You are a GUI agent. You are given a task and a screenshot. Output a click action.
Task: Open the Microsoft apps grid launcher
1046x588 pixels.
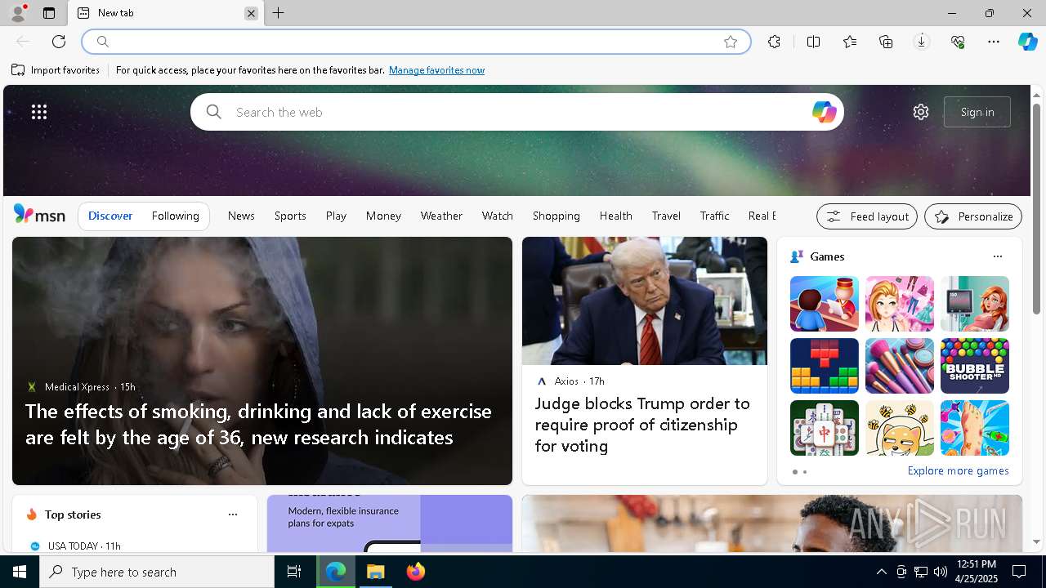(x=39, y=112)
